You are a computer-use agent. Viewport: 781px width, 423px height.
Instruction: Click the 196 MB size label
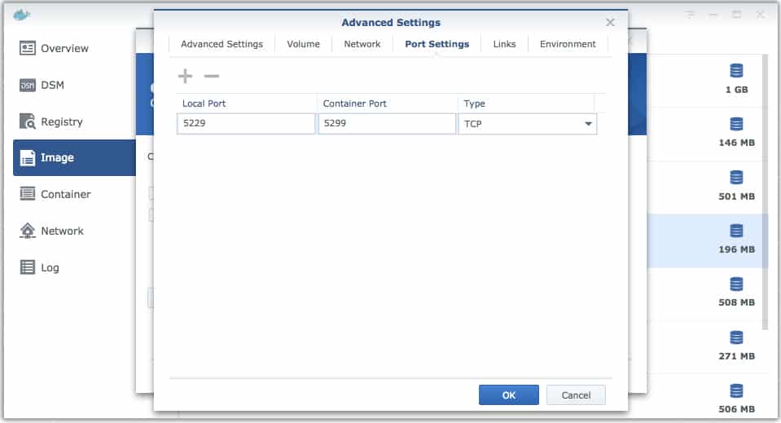point(737,249)
